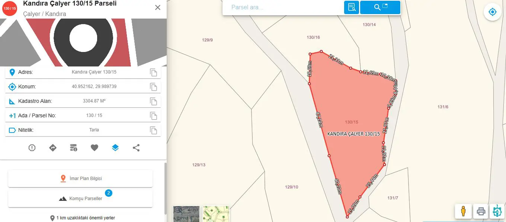Select parcel 130/16 label on map
This screenshot has width=506, height=222.
click(313, 37)
